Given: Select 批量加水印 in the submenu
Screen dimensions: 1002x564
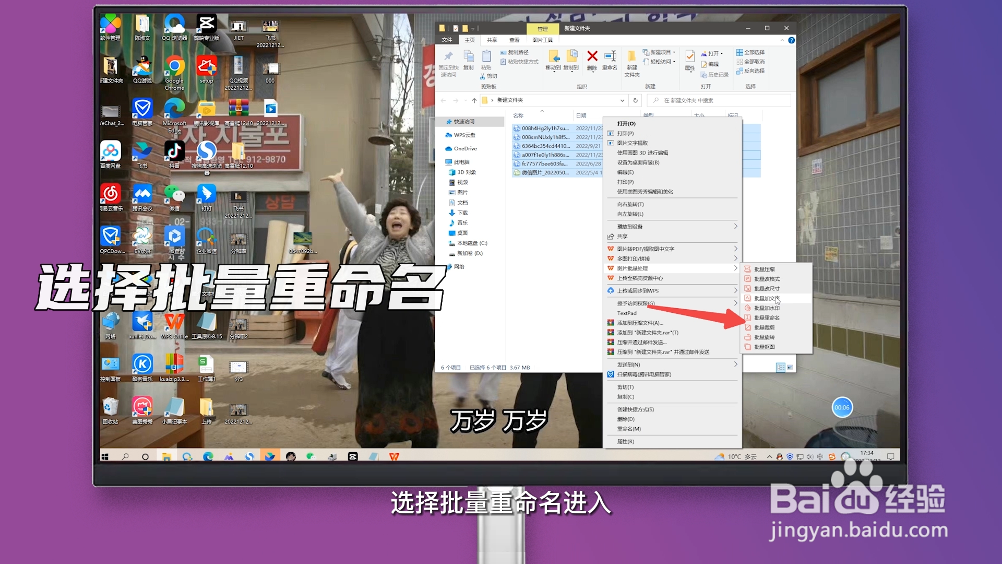Looking at the screenshot, I should 766,308.
